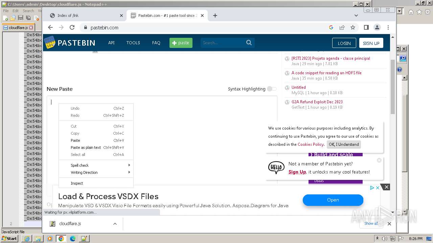Open the Chrome profile avatar

pyautogui.click(x=377, y=28)
